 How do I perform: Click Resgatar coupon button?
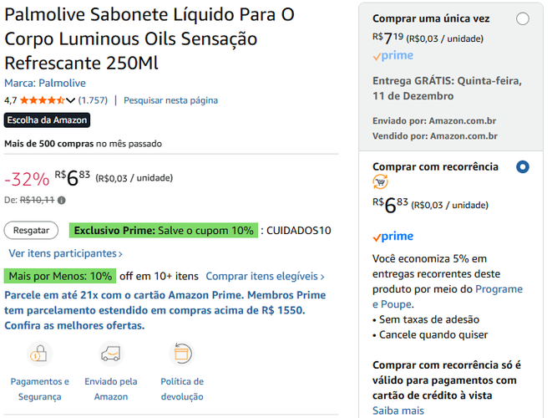(31, 231)
